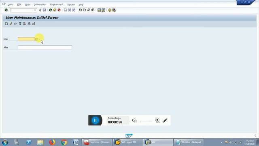This screenshot has width=259, height=146.
Task: Click the Display user glasses icon
Action: coord(15,24)
